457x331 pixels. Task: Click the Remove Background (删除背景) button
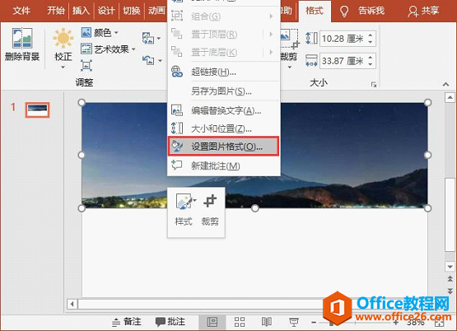(22, 44)
